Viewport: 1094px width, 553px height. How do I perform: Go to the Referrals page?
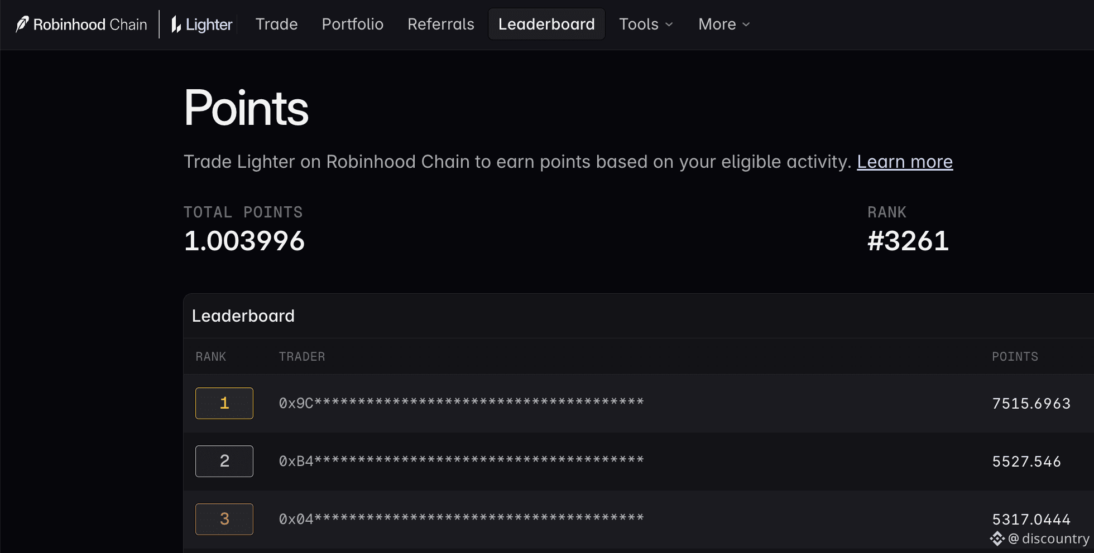tap(441, 25)
